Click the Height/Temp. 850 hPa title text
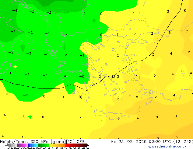 click(x=24, y=142)
